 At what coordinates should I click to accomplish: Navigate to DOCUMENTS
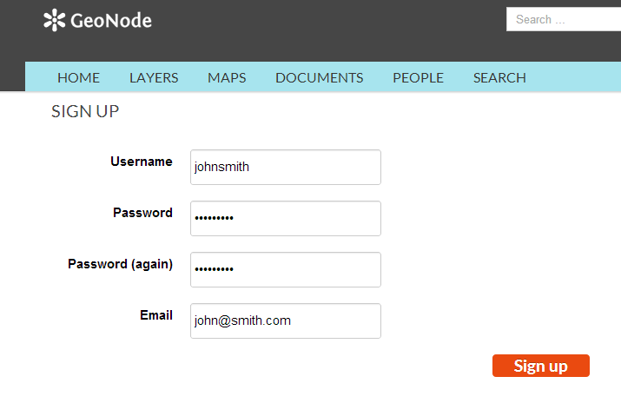[320, 77]
